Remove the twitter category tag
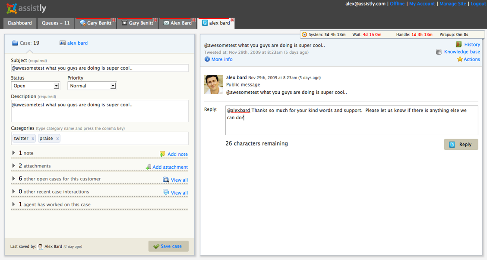Screen dimensions: 487x260 [33, 139]
